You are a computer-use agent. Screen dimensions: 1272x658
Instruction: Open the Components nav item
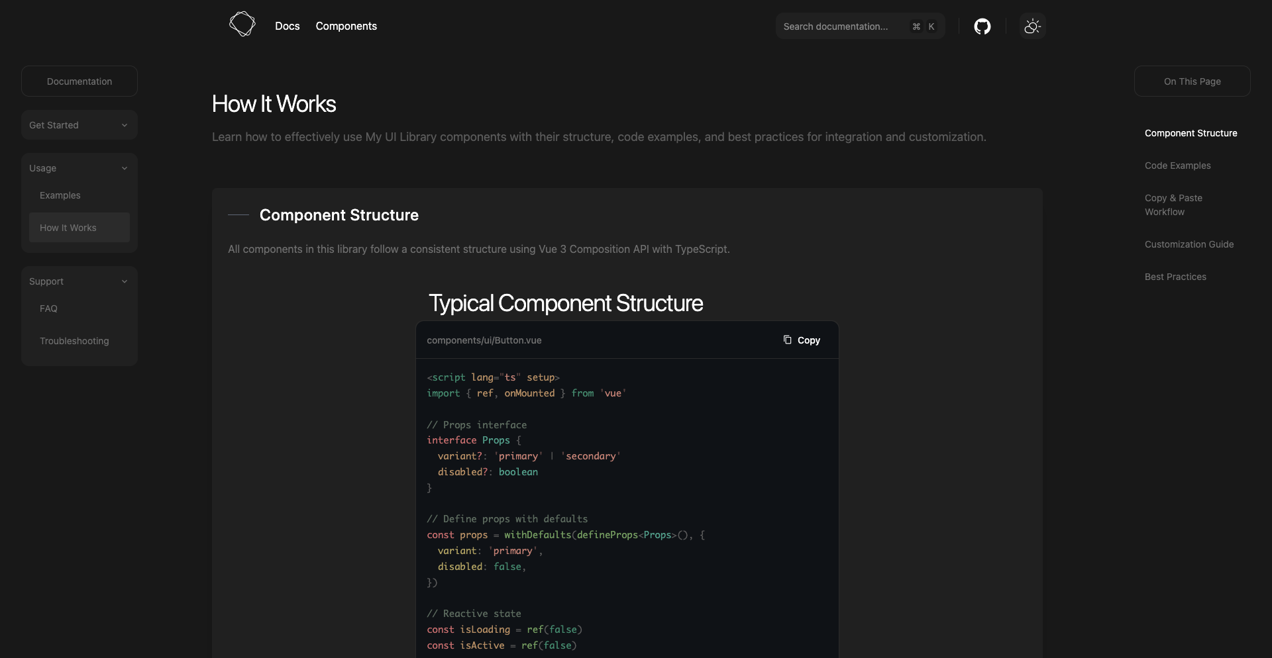tap(346, 26)
